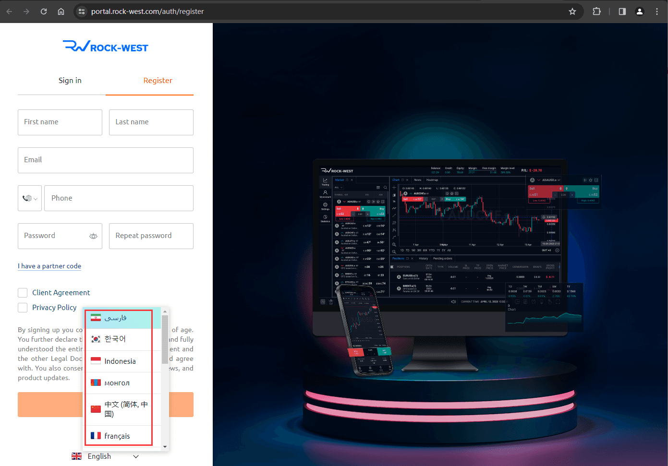The image size is (668, 466).
Task: Click into the Phone number field
Action: click(x=119, y=198)
